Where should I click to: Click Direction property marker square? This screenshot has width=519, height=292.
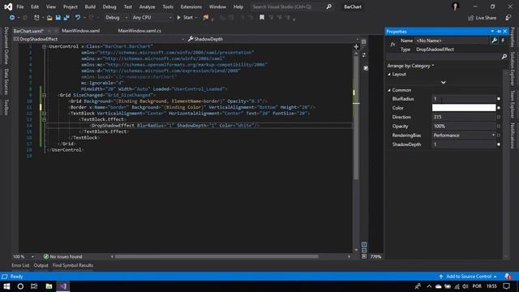(499, 117)
